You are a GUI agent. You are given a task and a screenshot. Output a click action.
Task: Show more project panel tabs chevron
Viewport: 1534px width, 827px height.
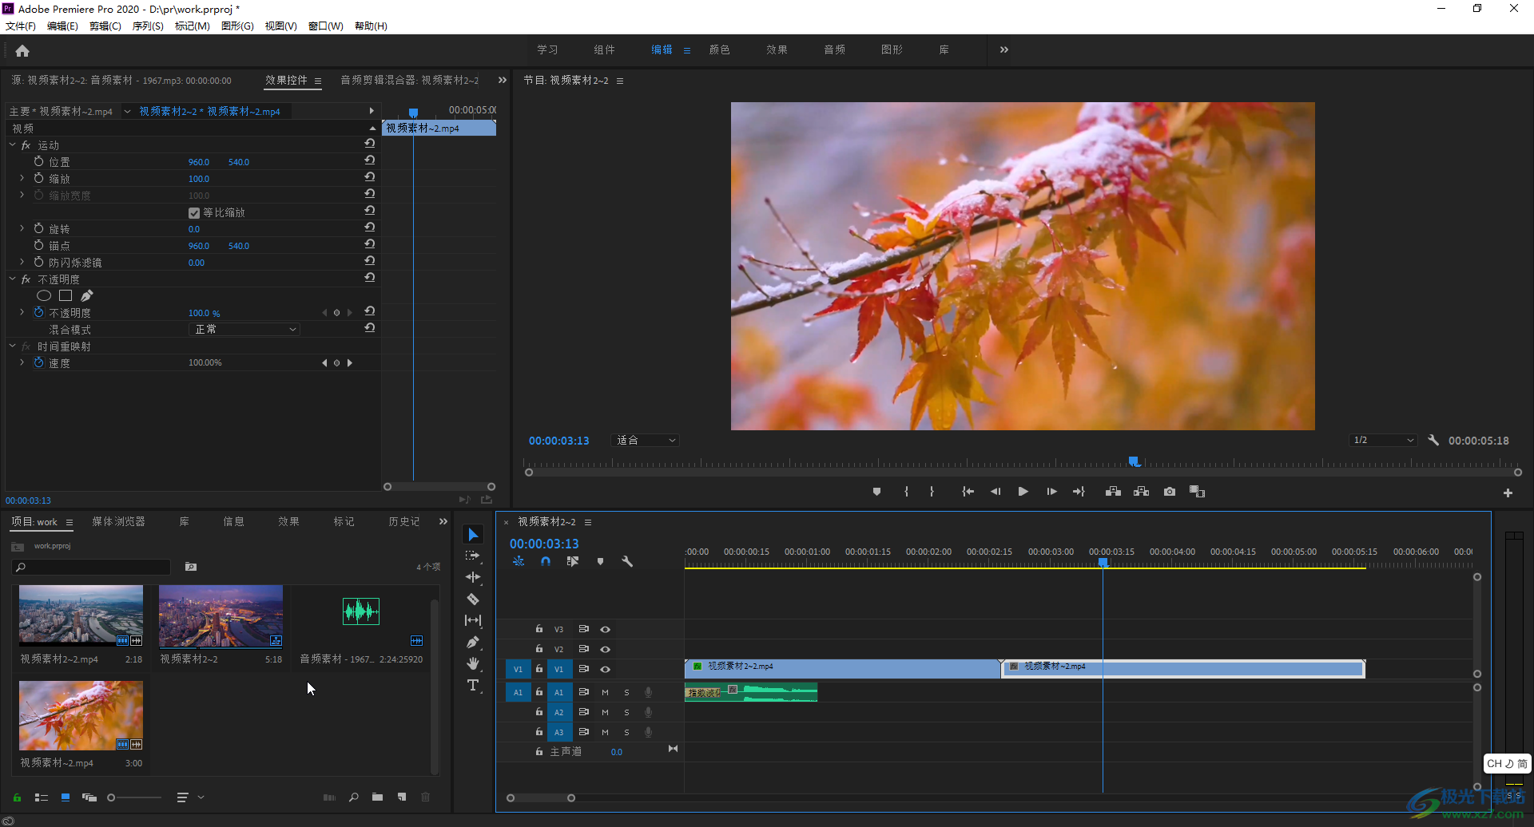[x=443, y=521]
